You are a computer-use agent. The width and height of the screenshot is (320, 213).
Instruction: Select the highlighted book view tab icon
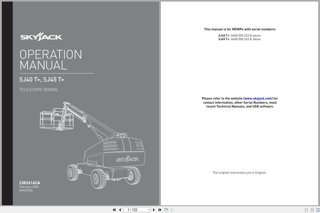tap(318, 210)
